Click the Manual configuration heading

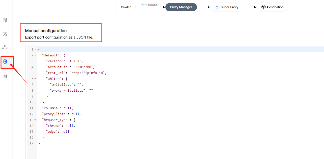46,31
